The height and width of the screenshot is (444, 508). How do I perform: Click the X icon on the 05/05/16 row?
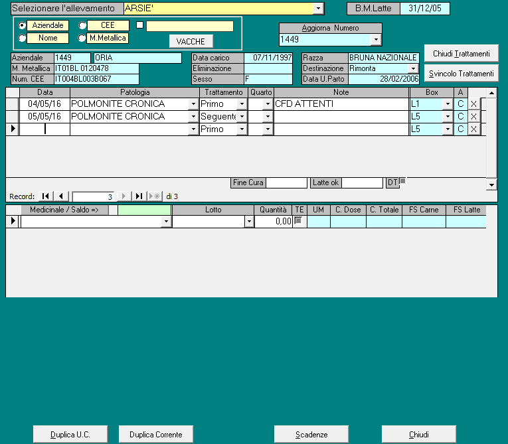pos(473,117)
